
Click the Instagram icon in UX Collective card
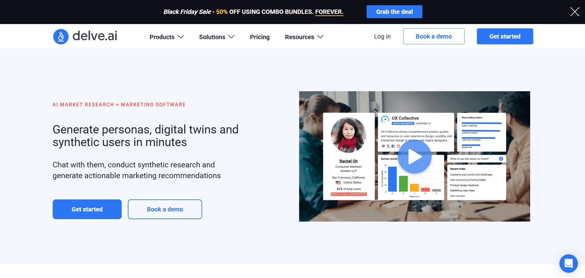click(x=398, y=146)
